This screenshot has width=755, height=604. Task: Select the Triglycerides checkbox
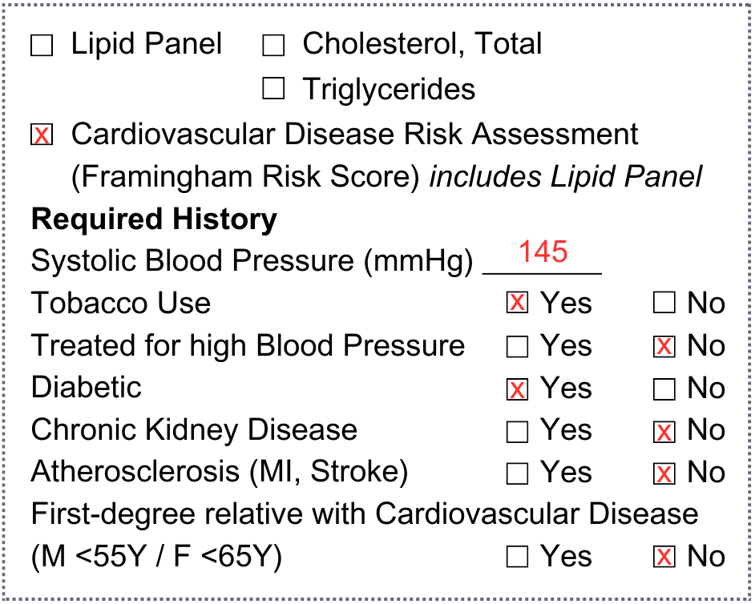pos(273,89)
